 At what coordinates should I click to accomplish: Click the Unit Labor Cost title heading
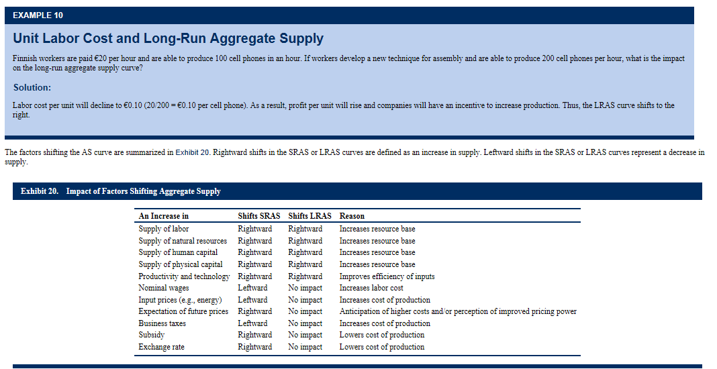168,39
